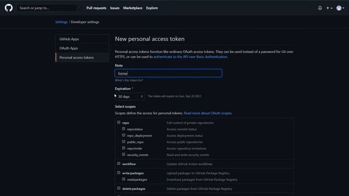Check the repo:invite checkbox

[124, 148]
